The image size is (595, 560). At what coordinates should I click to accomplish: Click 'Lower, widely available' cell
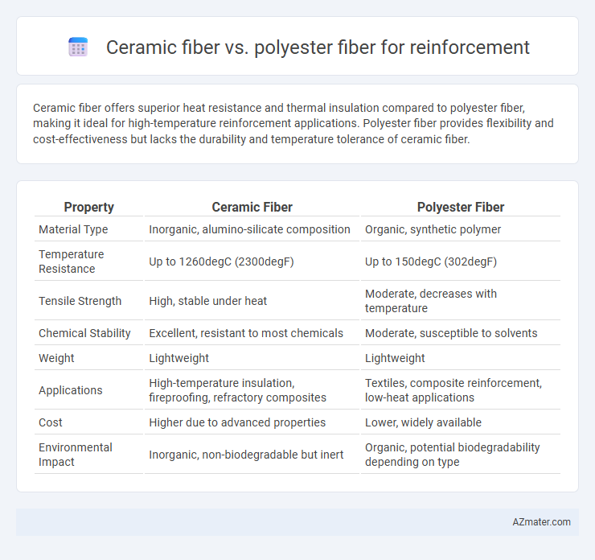click(x=423, y=422)
